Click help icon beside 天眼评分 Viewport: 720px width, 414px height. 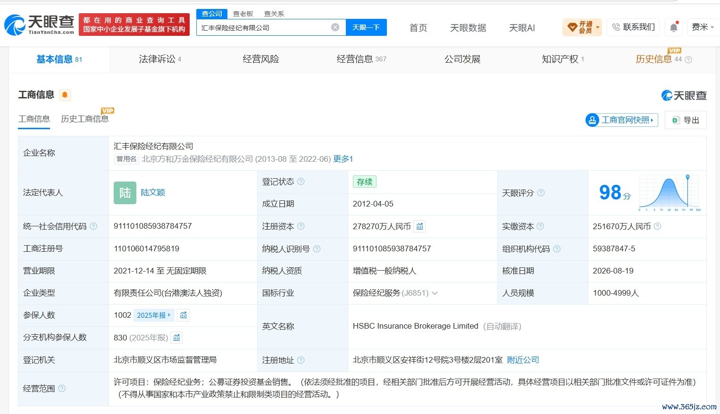[541, 193]
